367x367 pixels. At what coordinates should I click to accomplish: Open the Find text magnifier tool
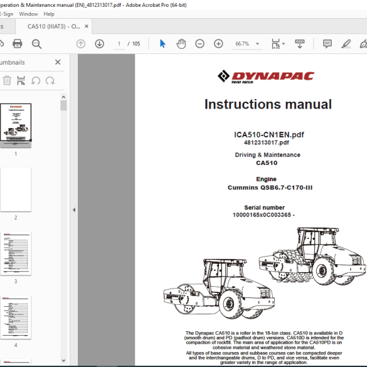pyautogui.click(x=36, y=44)
